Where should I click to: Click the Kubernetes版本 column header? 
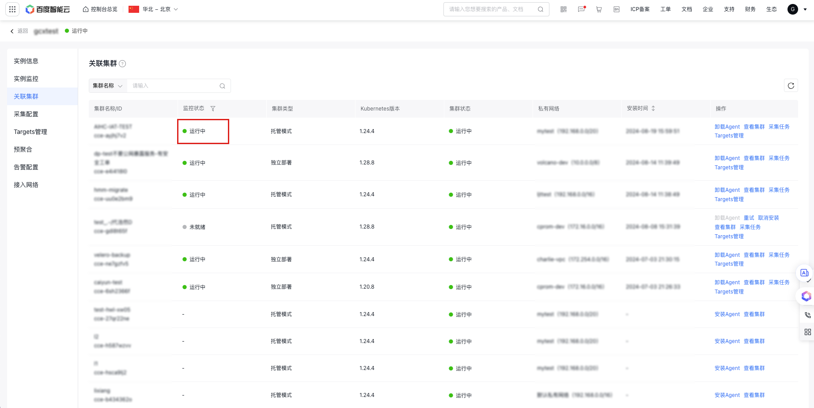point(380,109)
